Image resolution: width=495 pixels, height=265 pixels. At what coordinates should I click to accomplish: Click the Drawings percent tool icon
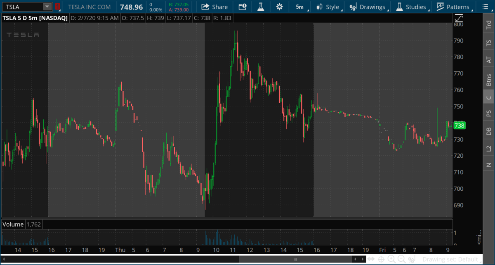(353, 7)
